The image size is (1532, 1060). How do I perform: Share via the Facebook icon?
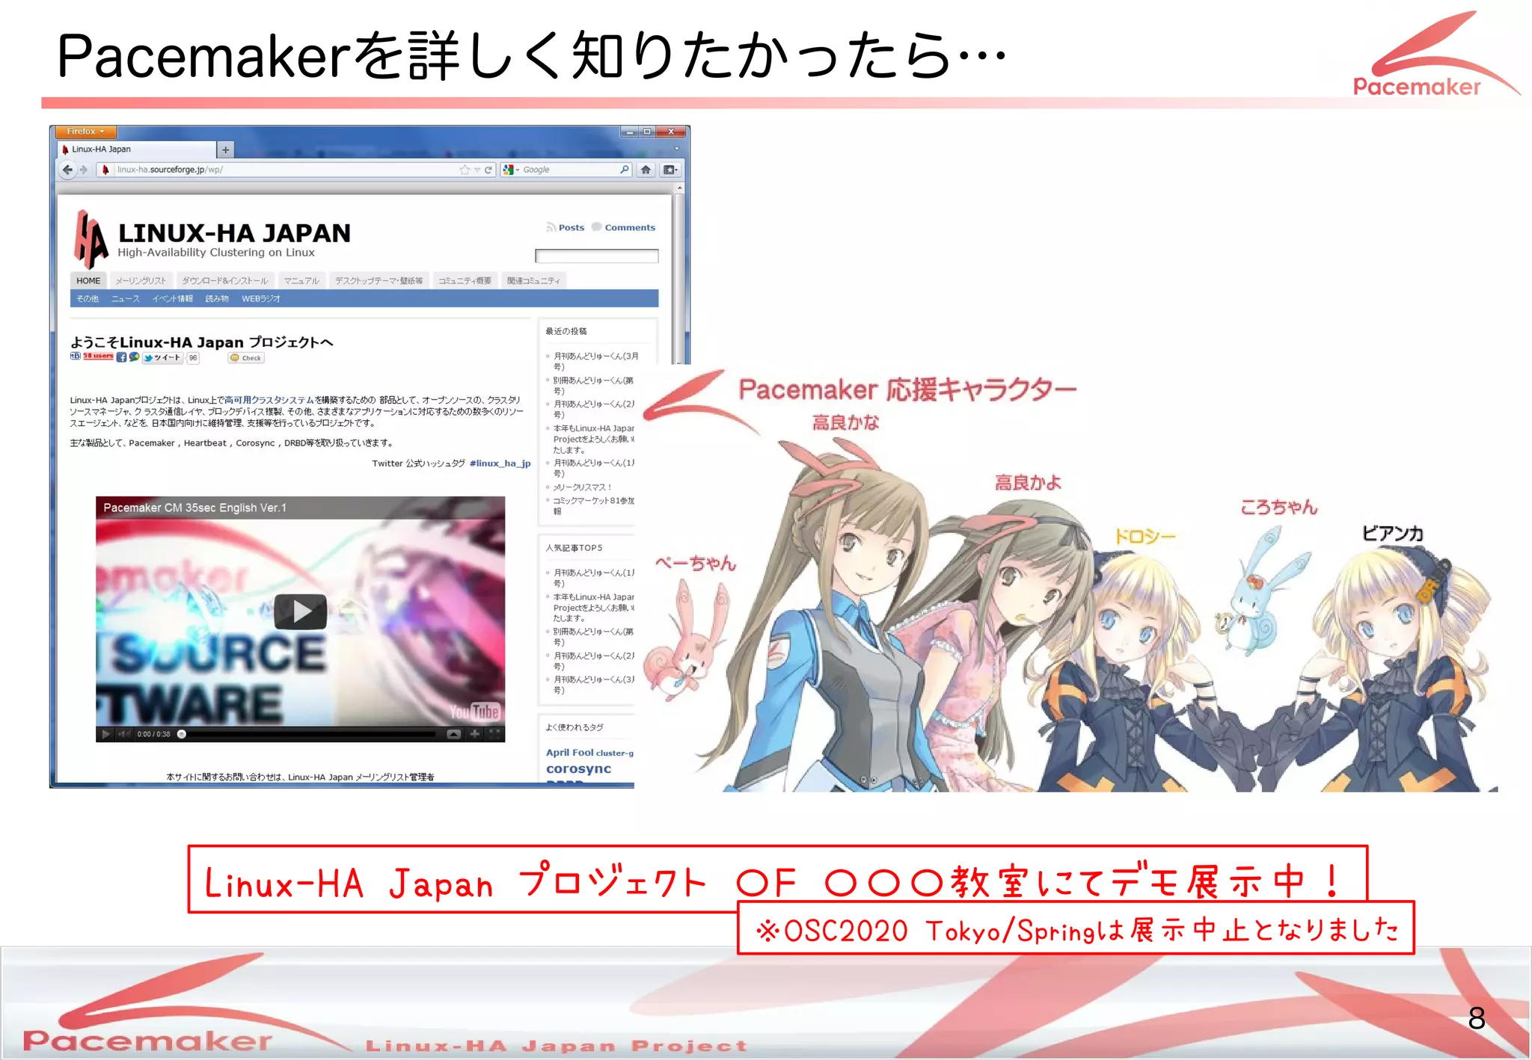coord(121,357)
